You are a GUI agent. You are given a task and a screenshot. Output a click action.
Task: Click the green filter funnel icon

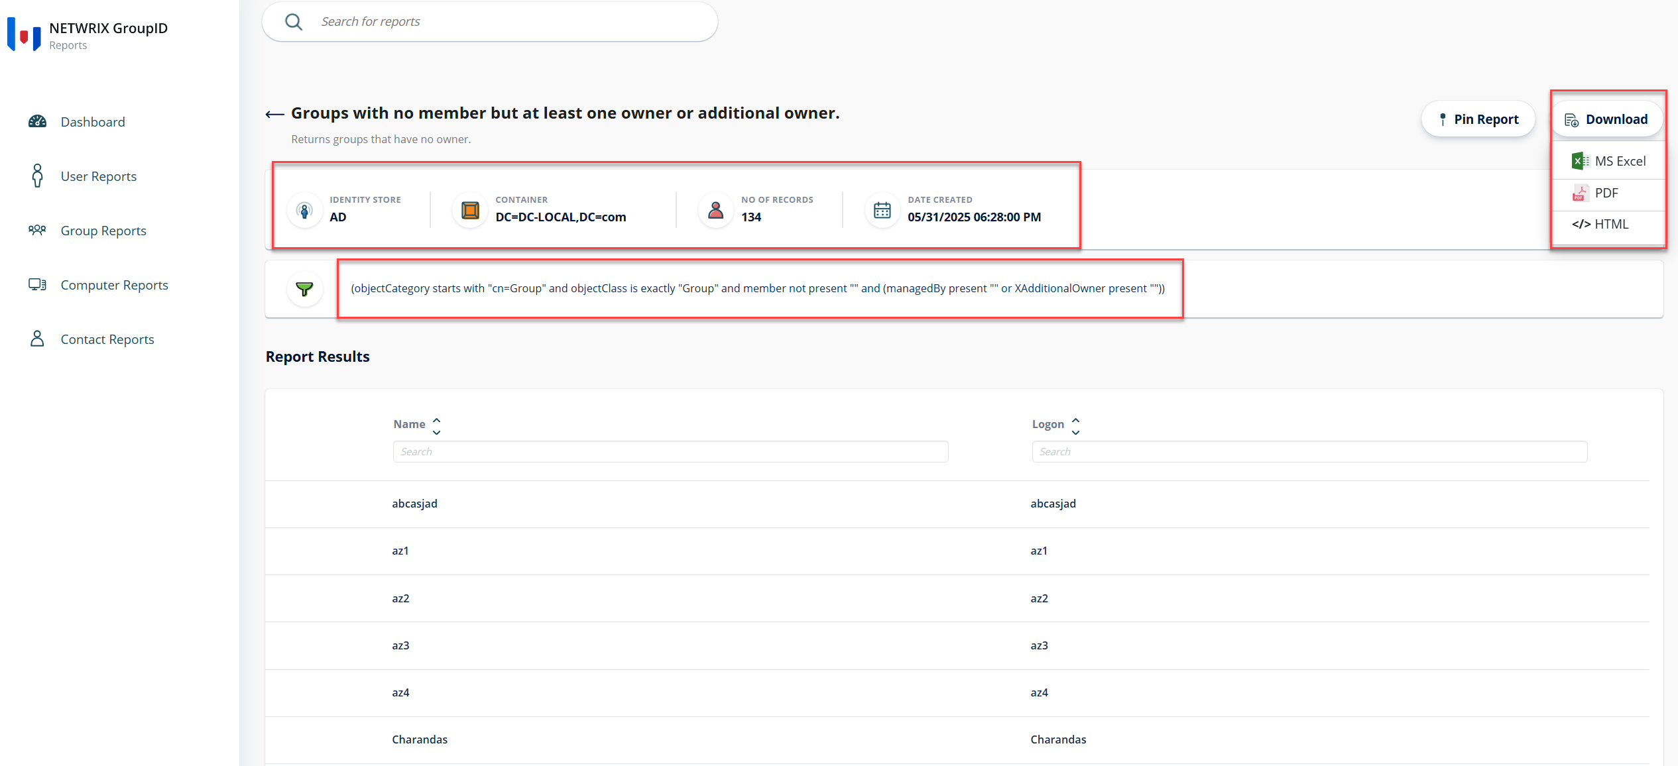tap(305, 289)
